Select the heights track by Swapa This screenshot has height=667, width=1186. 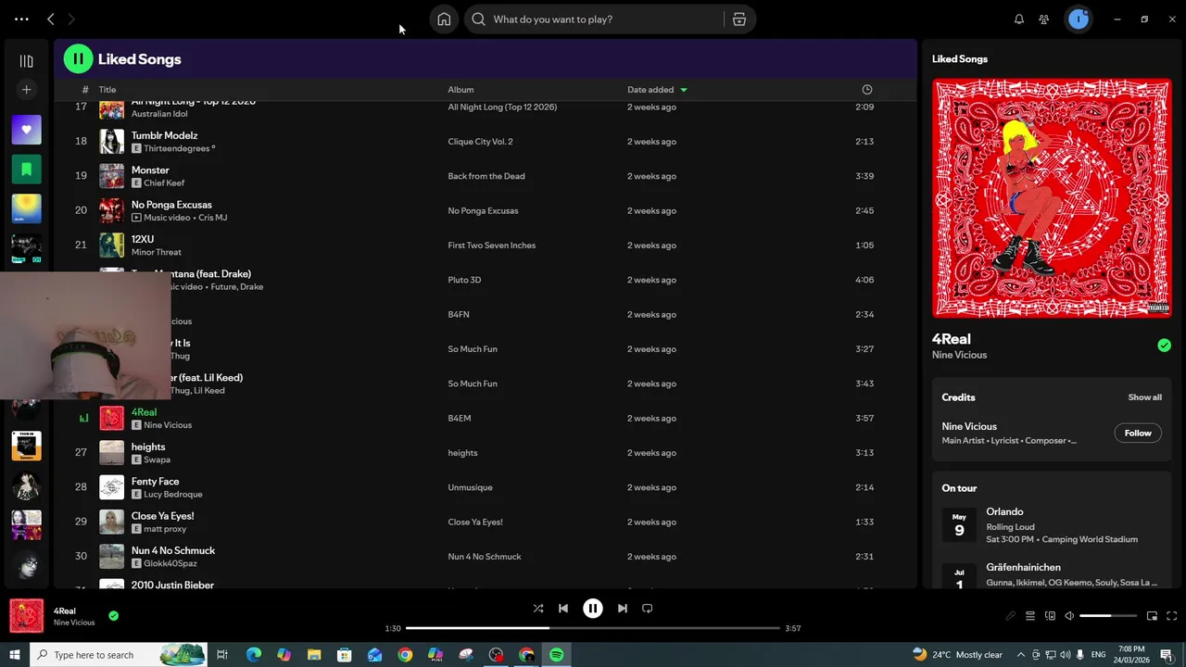click(148, 447)
